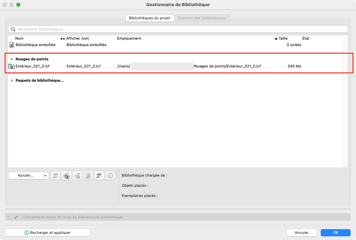The height and width of the screenshot is (240, 356).
Task: Click the Bibliothèque chargée de label
Action: coord(144,175)
